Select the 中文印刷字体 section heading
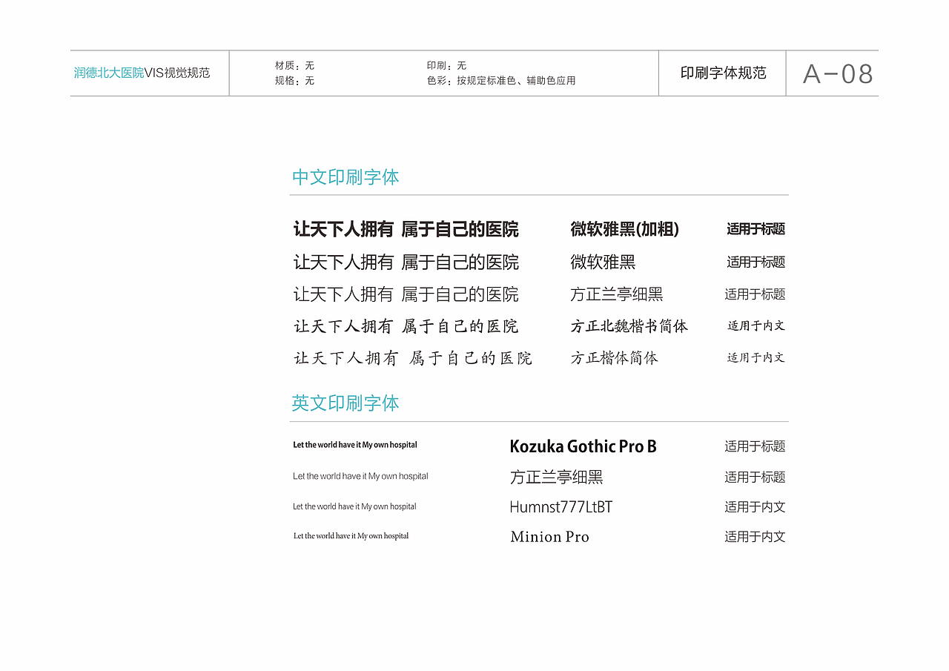This screenshot has height=671, width=949. pyautogui.click(x=345, y=177)
